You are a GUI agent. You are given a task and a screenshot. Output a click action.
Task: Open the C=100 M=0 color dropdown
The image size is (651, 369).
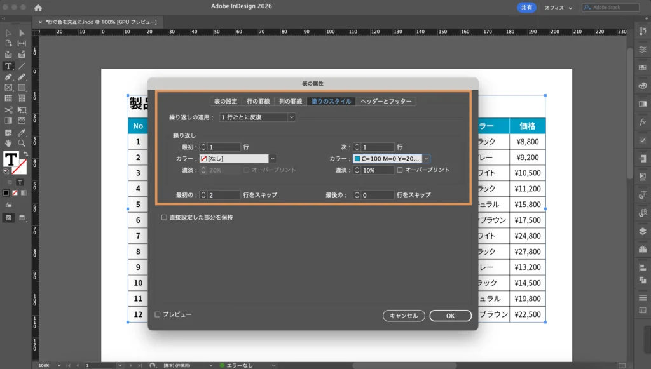(427, 159)
